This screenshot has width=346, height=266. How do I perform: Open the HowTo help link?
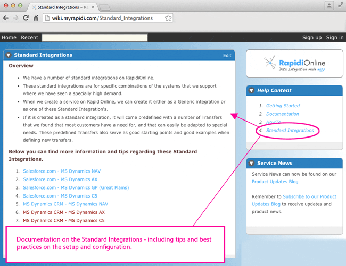tap(274, 122)
